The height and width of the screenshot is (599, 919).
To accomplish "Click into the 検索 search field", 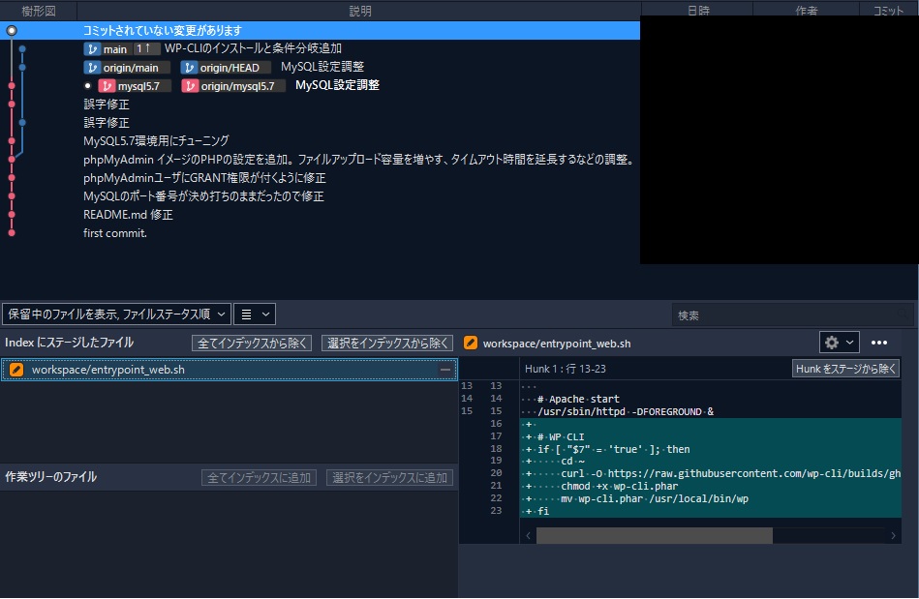I will click(791, 315).
